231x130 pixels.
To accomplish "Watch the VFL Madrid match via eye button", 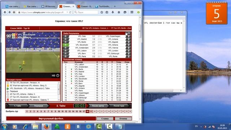I will (66, 39).
